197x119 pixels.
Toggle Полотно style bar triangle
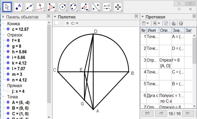click(55, 17)
